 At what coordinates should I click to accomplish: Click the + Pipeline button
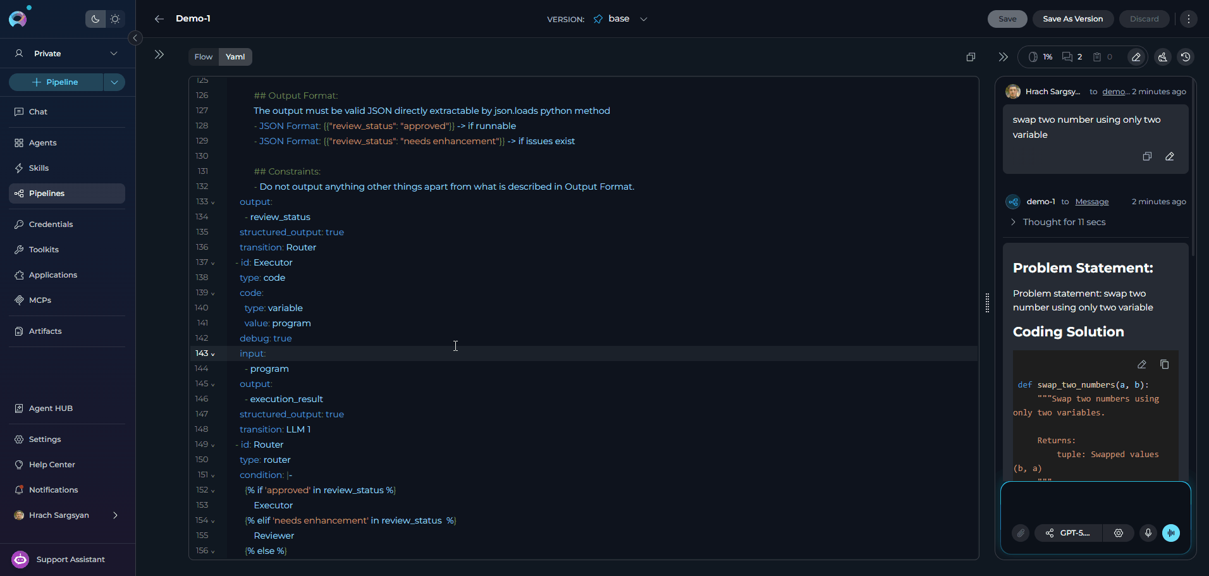pos(56,82)
